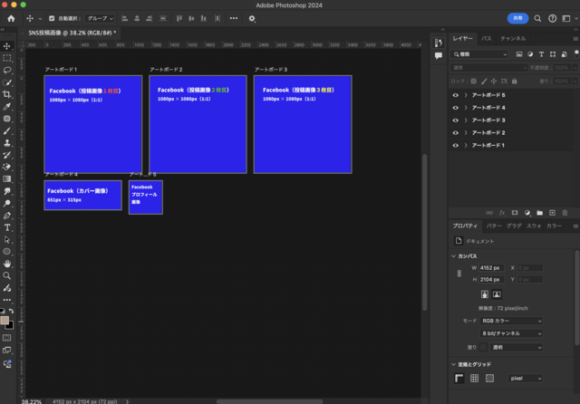Viewport: 580px width, 404px height.
Task: Select the Pen tool
Action: 6,215
